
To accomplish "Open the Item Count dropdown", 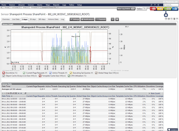I will [x=155, y=93].
